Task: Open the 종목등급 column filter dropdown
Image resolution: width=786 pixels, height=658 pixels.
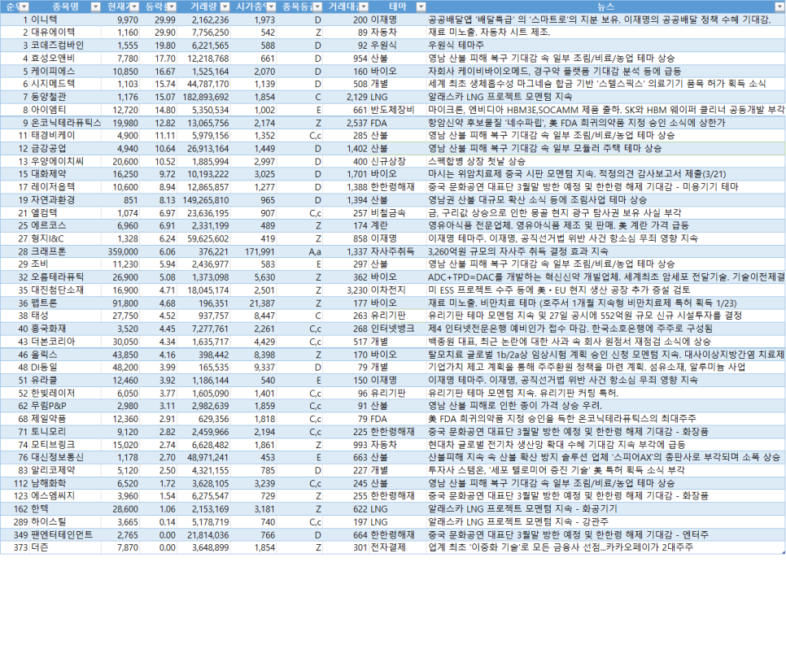Action: pyautogui.click(x=317, y=7)
